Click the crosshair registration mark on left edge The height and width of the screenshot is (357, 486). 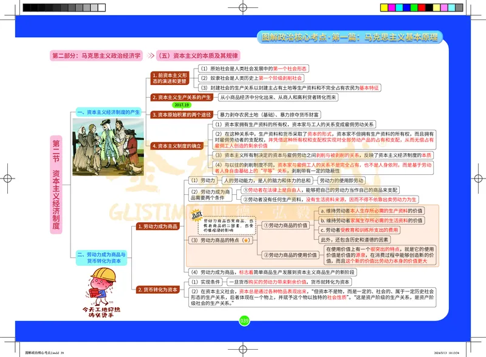[9, 178]
